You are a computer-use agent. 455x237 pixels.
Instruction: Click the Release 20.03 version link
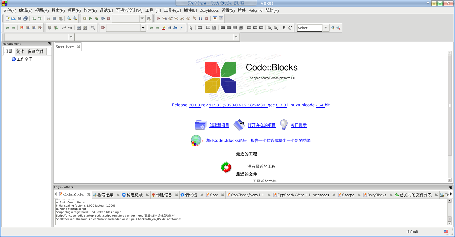tap(251, 105)
